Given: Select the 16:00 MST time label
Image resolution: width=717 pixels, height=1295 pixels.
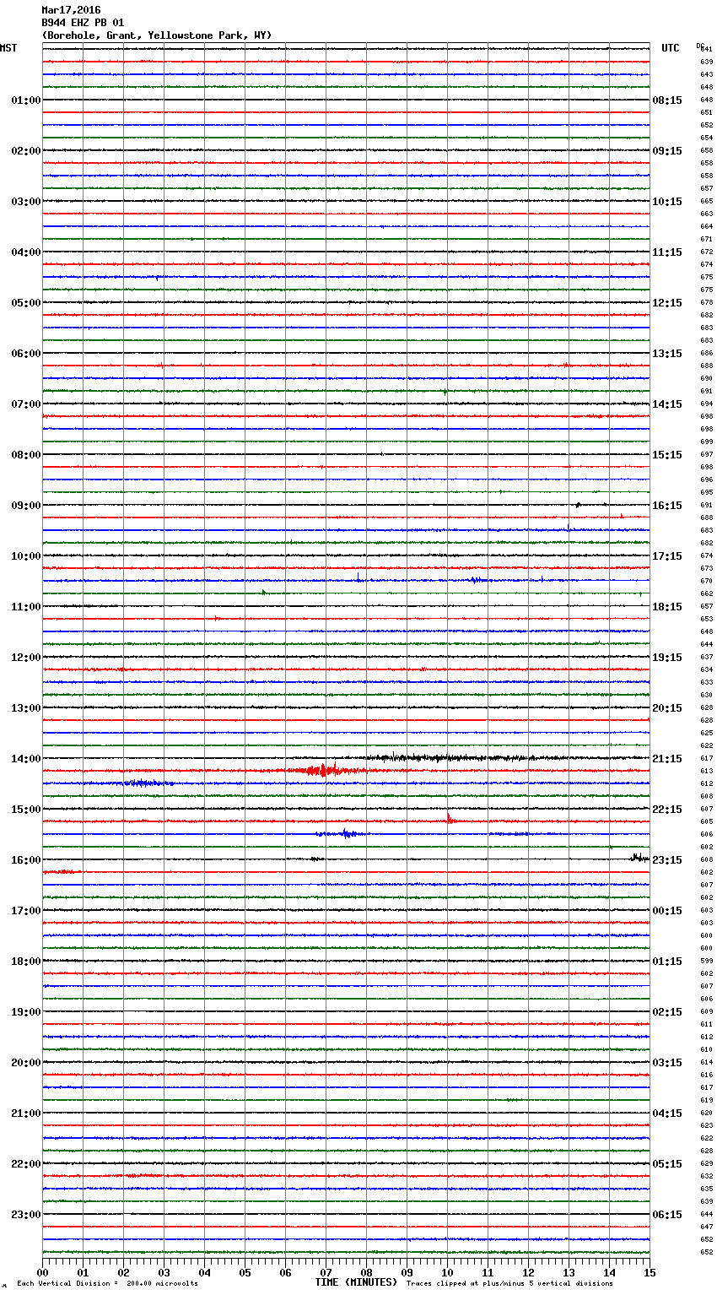Looking at the screenshot, I should point(26,860).
